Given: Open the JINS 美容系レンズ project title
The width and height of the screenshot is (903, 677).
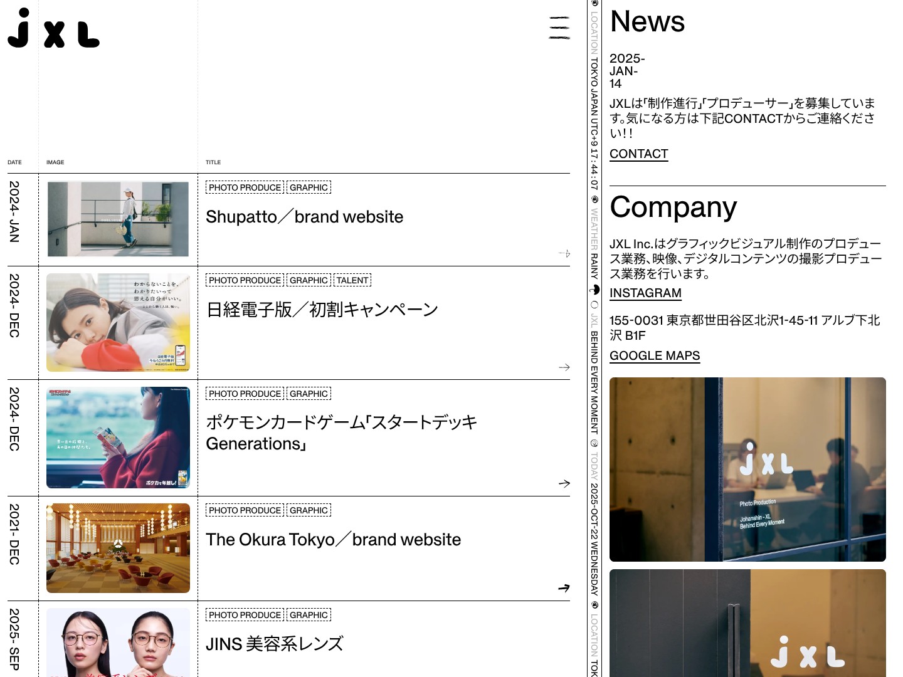Looking at the screenshot, I should coord(275,644).
